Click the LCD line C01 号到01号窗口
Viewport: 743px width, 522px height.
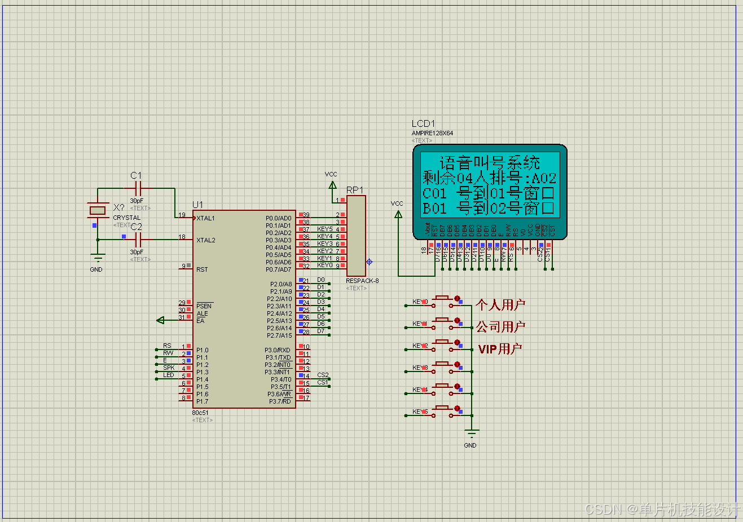tap(489, 193)
